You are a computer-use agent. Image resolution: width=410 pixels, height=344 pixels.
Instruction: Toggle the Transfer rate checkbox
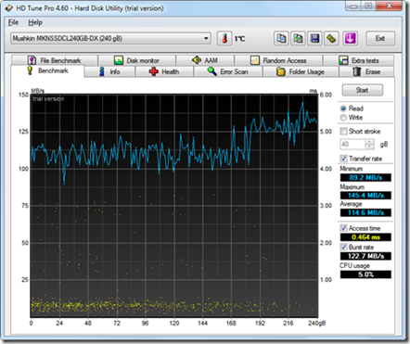(x=343, y=159)
